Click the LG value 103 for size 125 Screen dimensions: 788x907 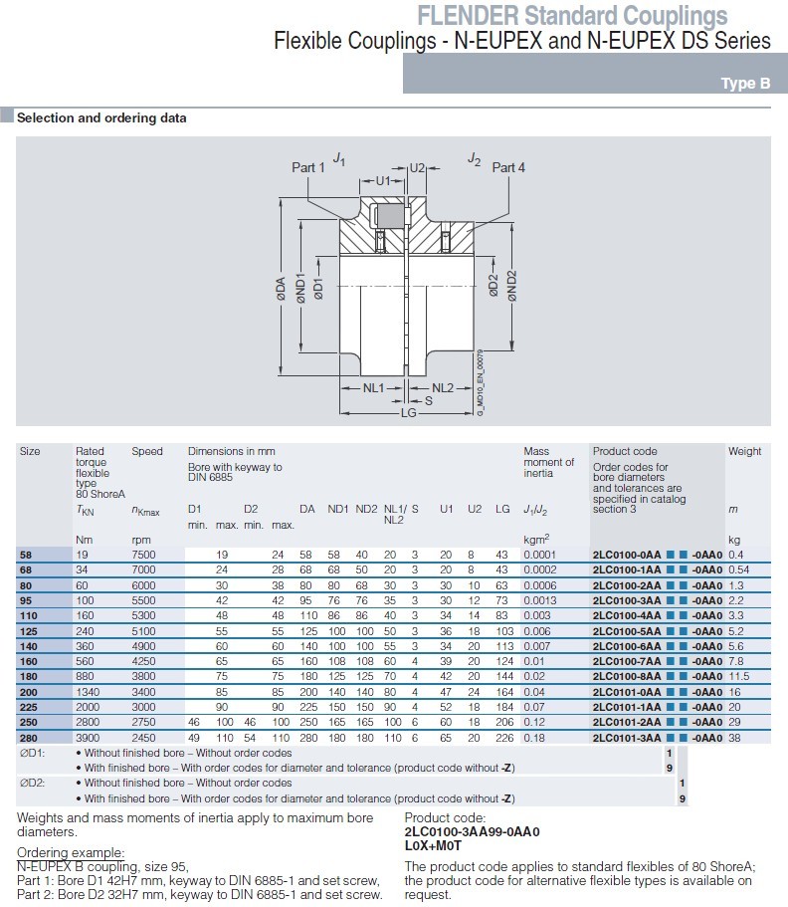click(x=504, y=631)
